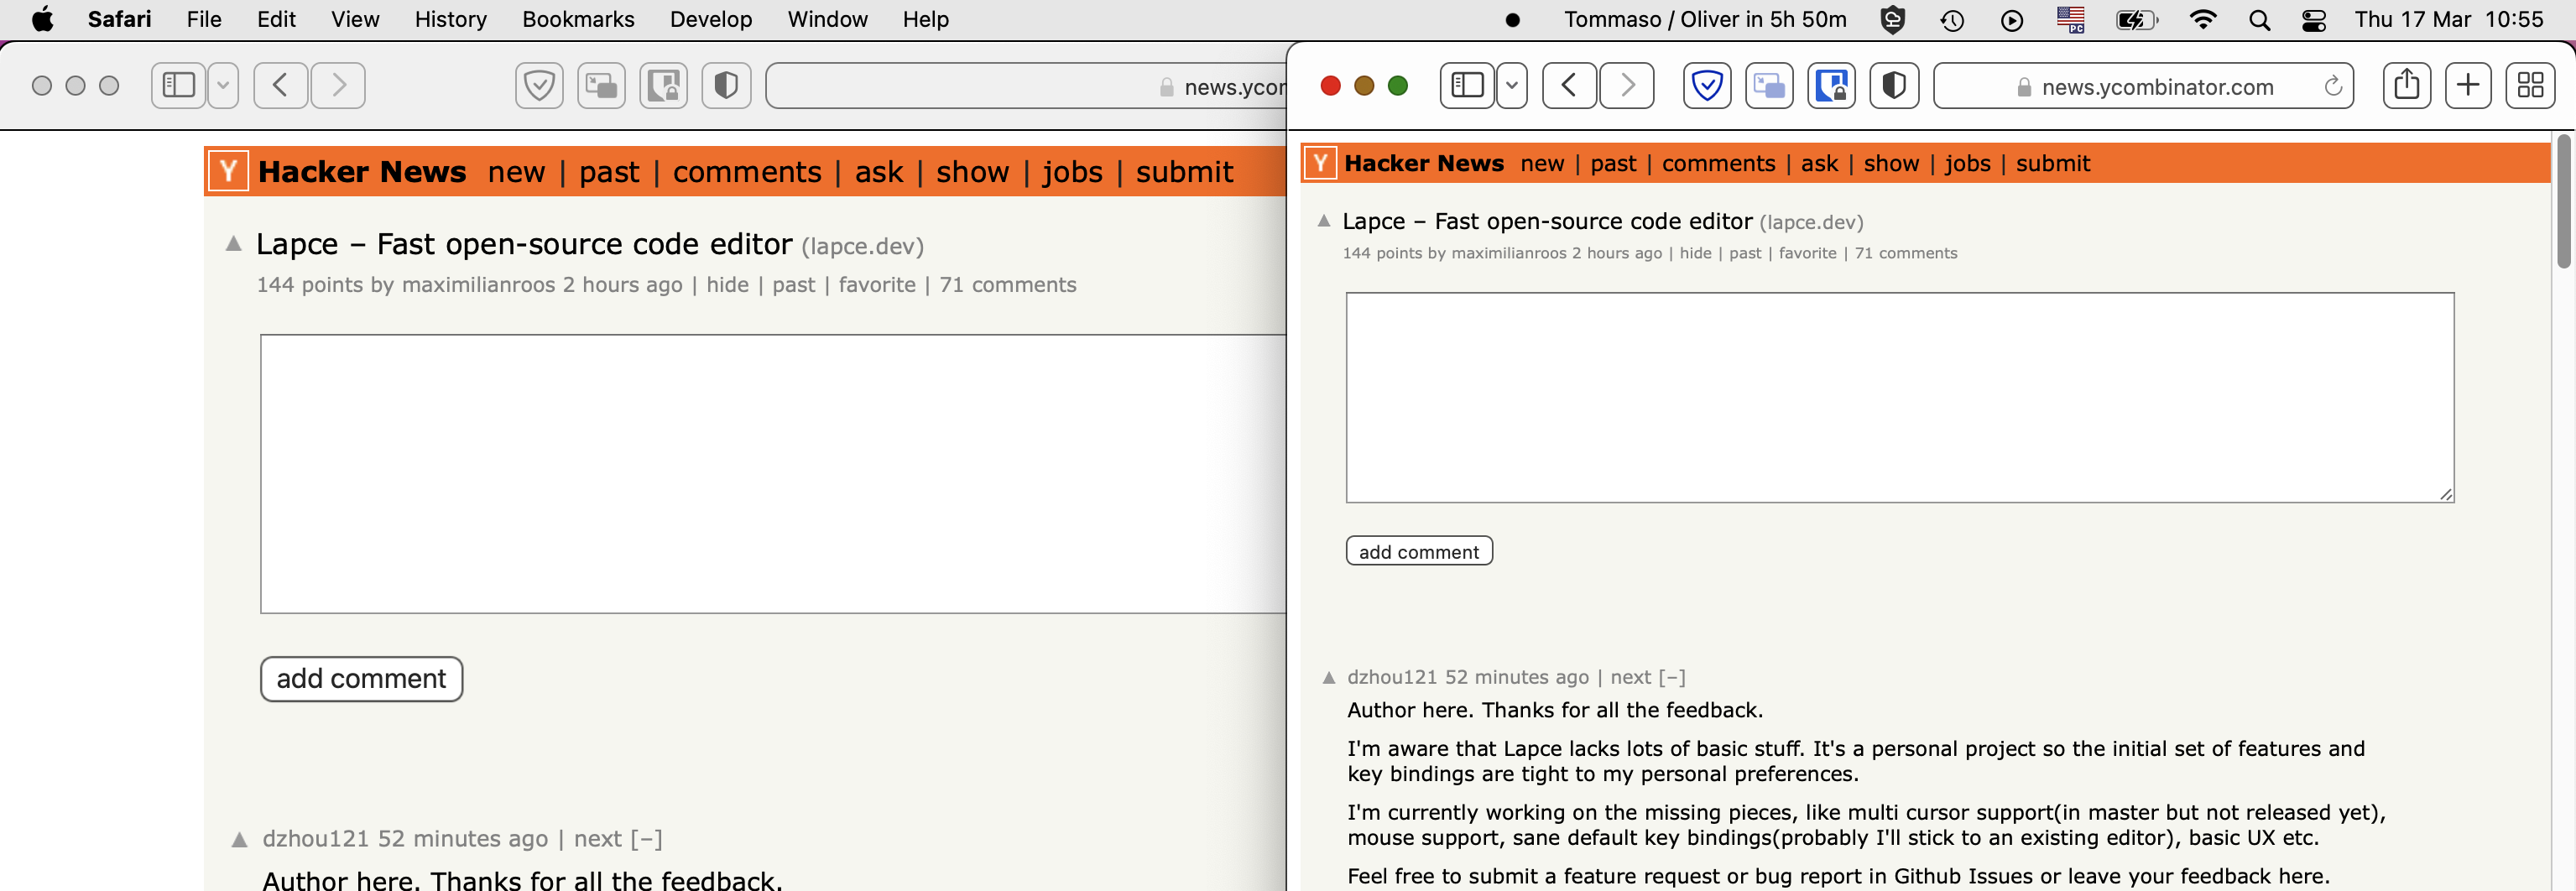The image size is (2576, 891).
Task: Show the tab overview grid
Action: [2530, 86]
